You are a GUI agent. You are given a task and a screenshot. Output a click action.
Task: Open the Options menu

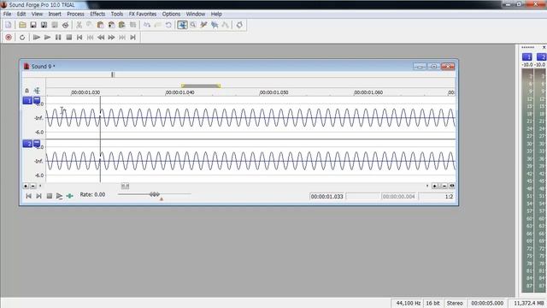pos(171,14)
